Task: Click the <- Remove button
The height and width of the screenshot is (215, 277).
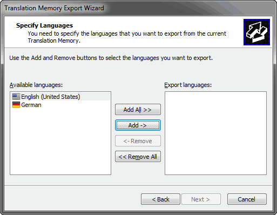Action: [138, 141]
